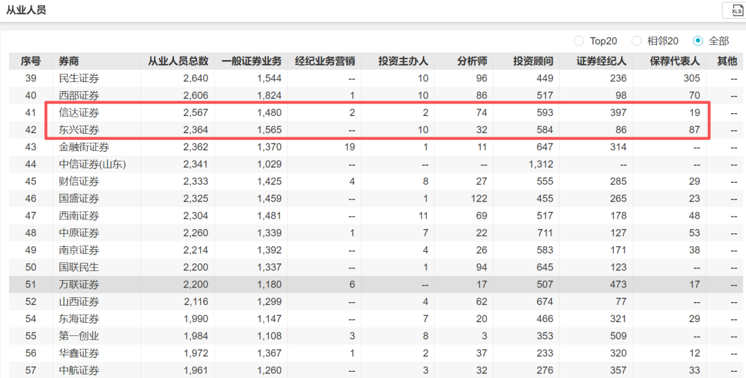
Task: Select the 民生证券 row name
Action: tap(79, 79)
